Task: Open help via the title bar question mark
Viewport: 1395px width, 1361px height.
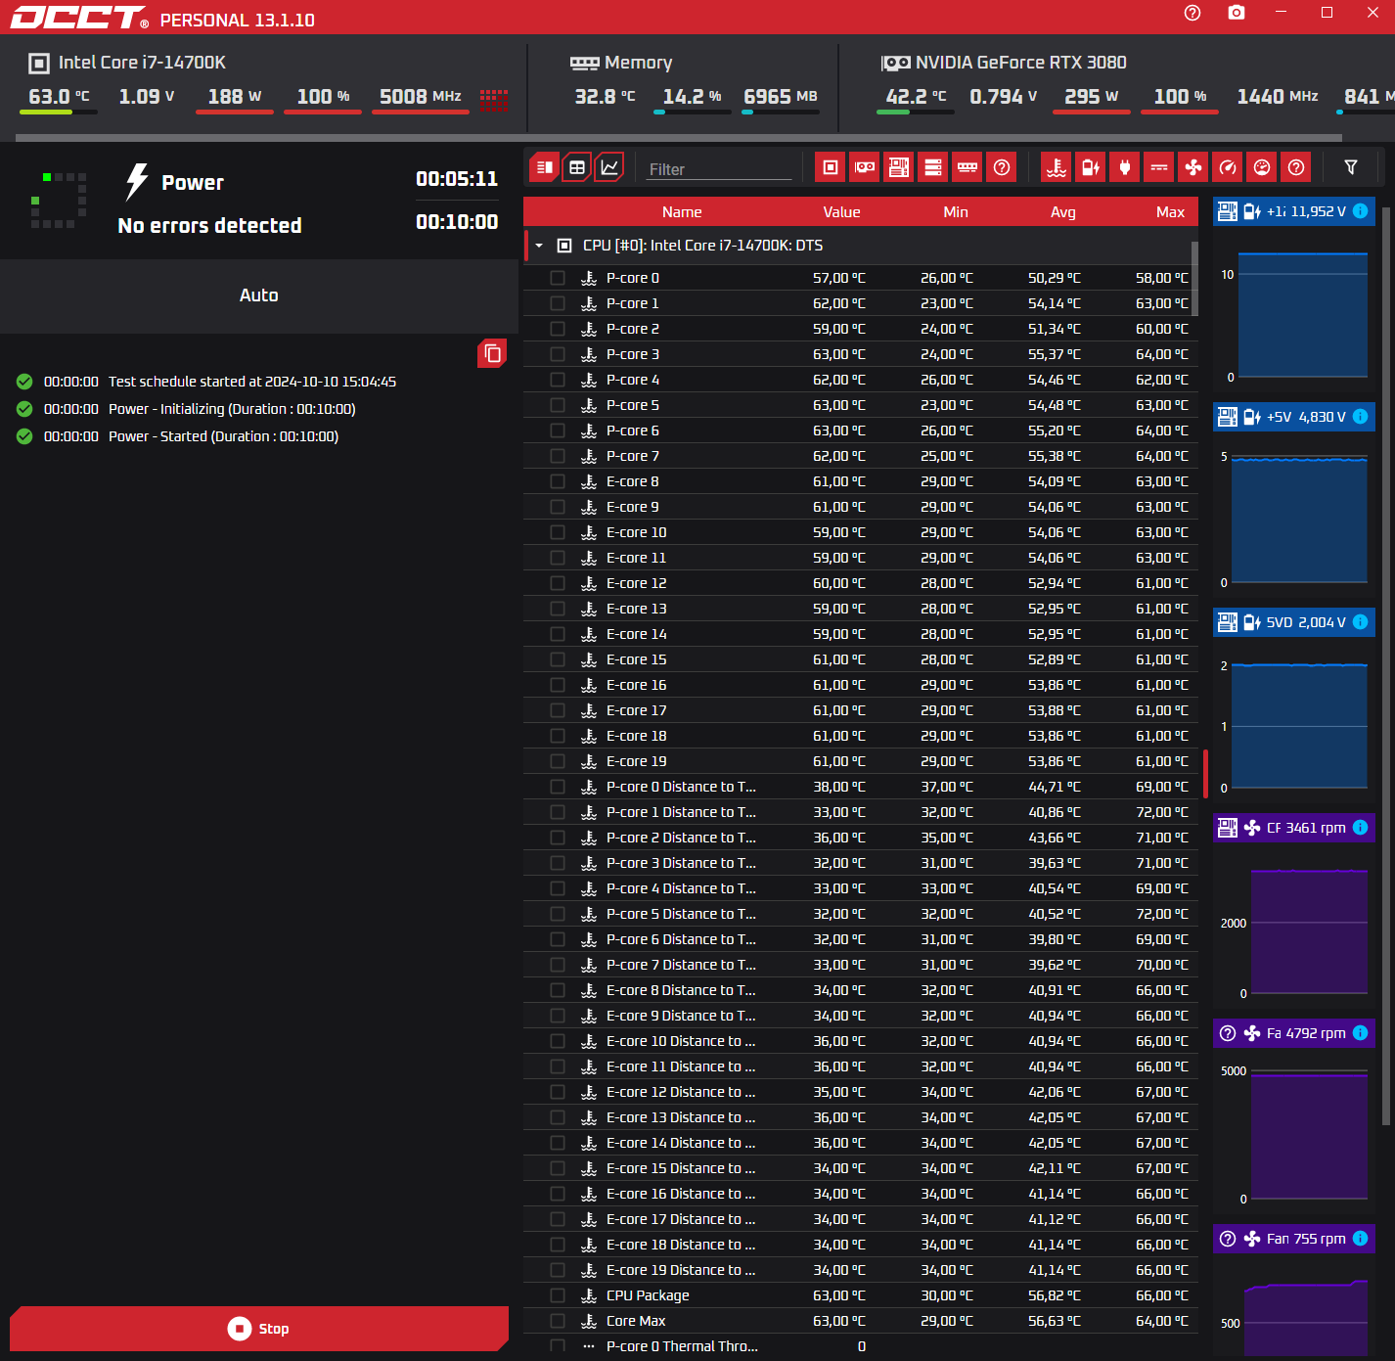Action: coord(1192,13)
